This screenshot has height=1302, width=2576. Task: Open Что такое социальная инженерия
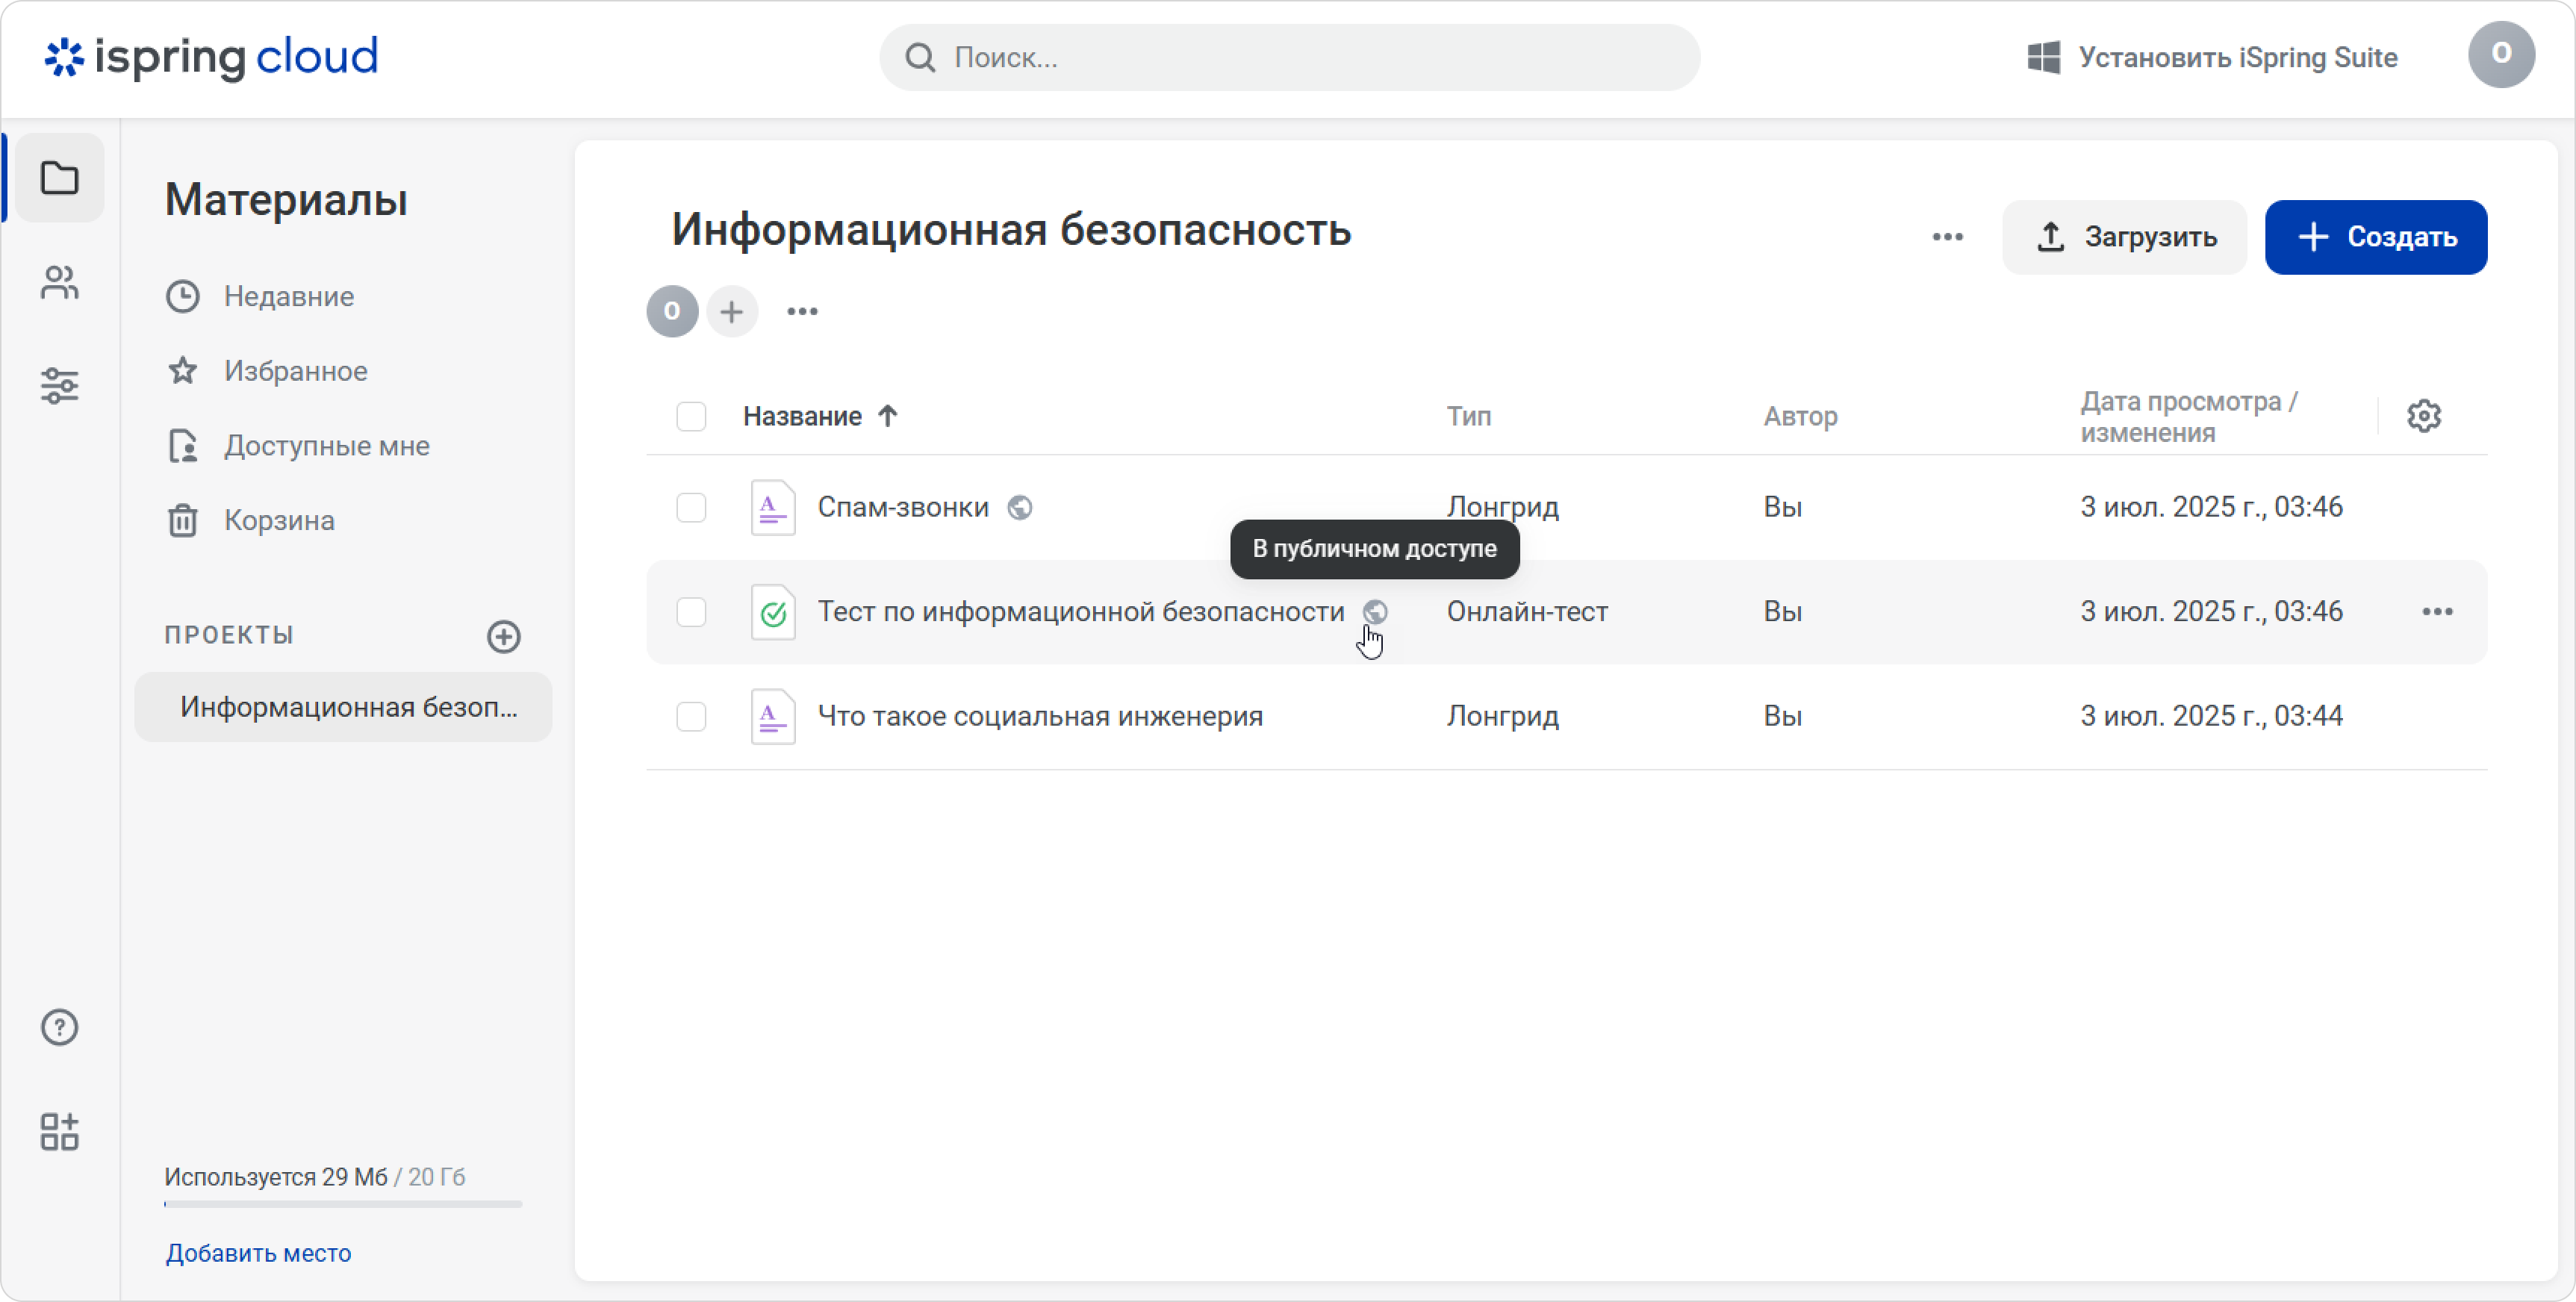pyautogui.click(x=1040, y=717)
